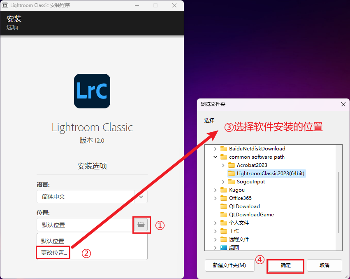Expand the SogouInput folder
350x279 pixels.
coord(223,182)
